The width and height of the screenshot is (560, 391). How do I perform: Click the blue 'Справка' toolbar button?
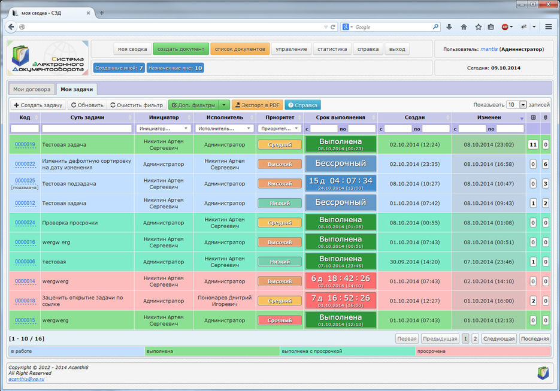[303, 105]
